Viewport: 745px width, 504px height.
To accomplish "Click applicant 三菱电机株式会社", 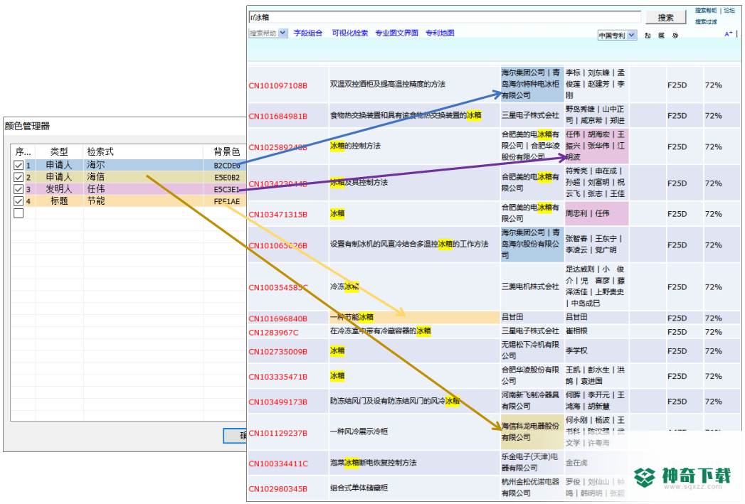I will tap(530, 286).
